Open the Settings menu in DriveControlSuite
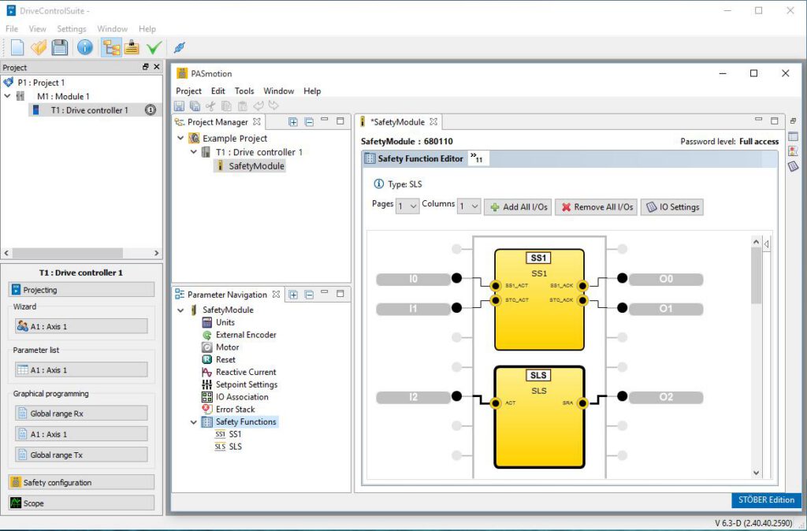The width and height of the screenshot is (807, 531). [x=72, y=29]
